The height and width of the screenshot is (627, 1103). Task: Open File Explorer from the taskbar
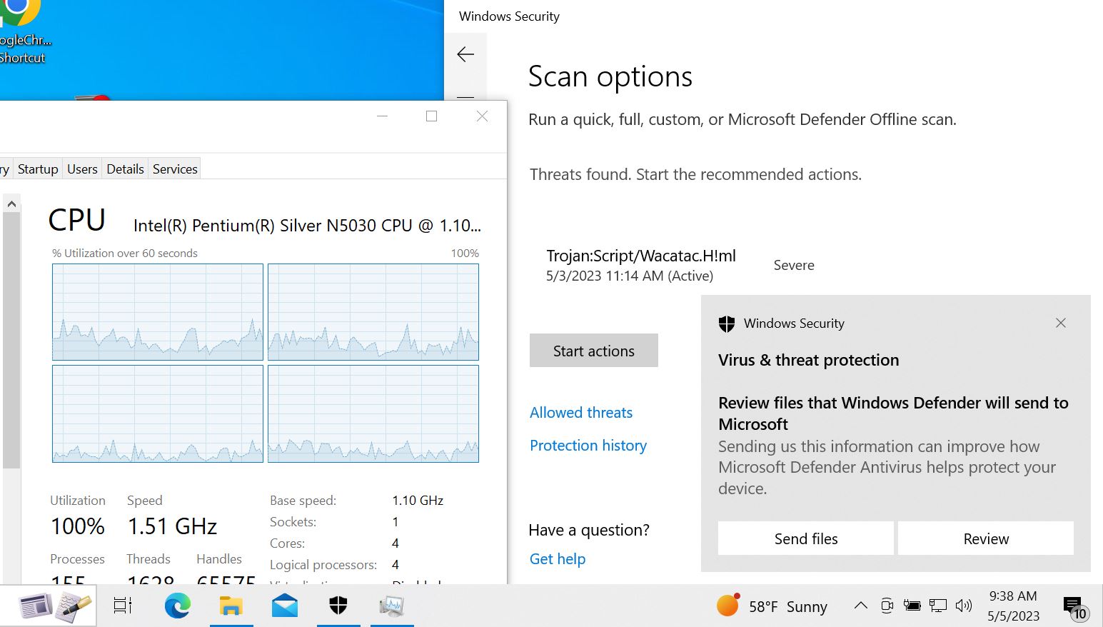click(231, 606)
